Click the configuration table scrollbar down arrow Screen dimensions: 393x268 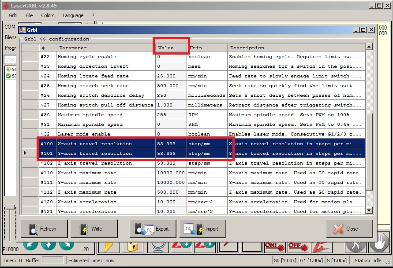(369, 210)
